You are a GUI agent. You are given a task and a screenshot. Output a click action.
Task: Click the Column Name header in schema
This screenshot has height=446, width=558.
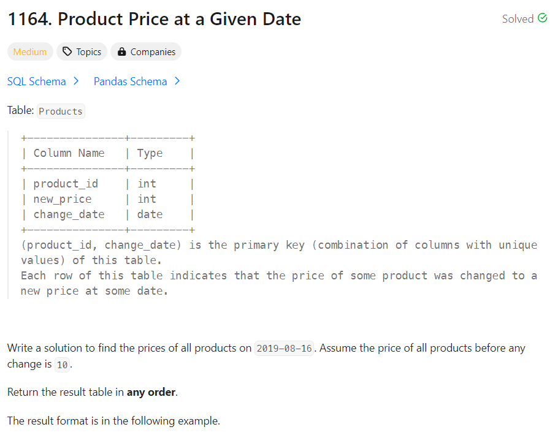(69, 153)
